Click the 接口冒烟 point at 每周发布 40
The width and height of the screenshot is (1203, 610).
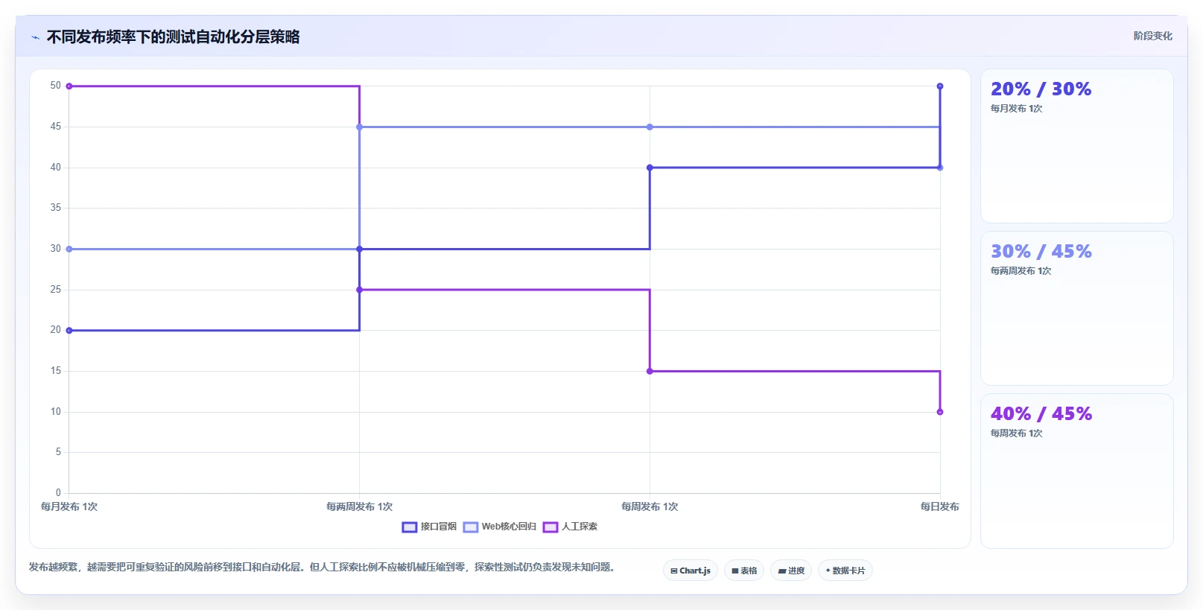[x=650, y=168]
